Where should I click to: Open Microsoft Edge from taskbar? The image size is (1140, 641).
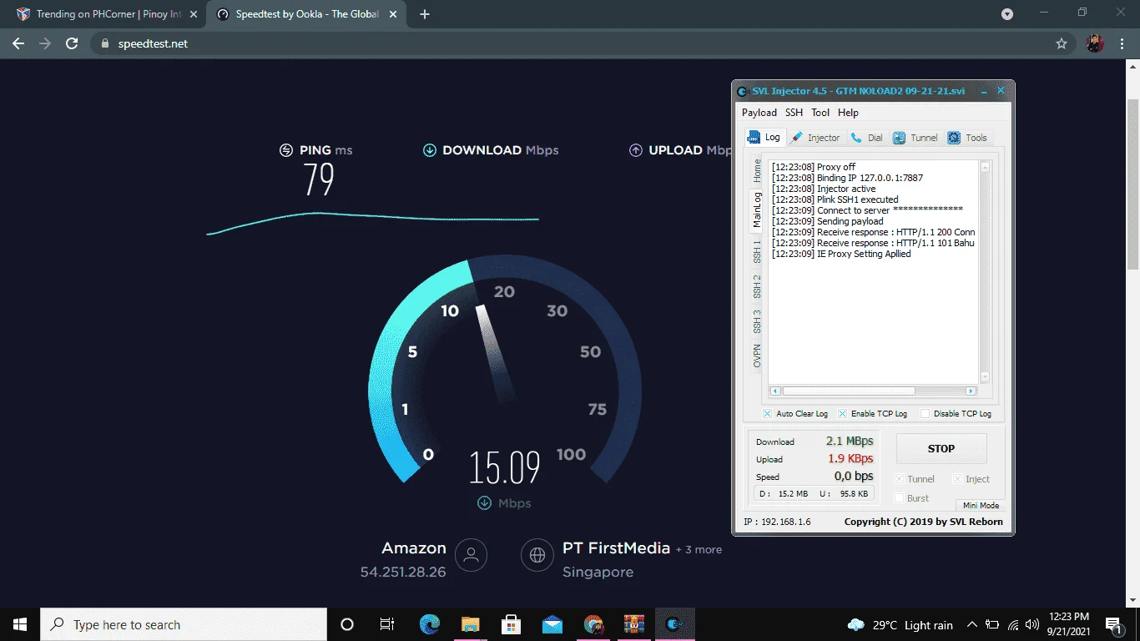point(429,624)
